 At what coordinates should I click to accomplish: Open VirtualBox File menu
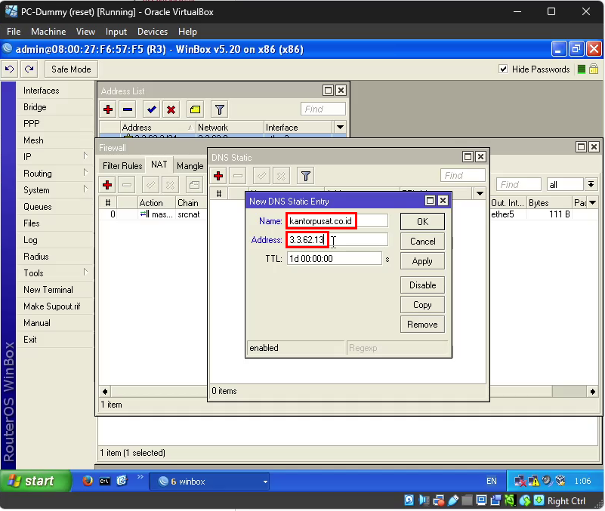(14, 32)
